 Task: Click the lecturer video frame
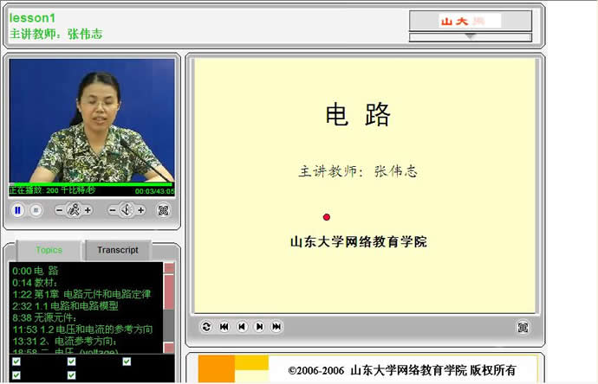92,120
